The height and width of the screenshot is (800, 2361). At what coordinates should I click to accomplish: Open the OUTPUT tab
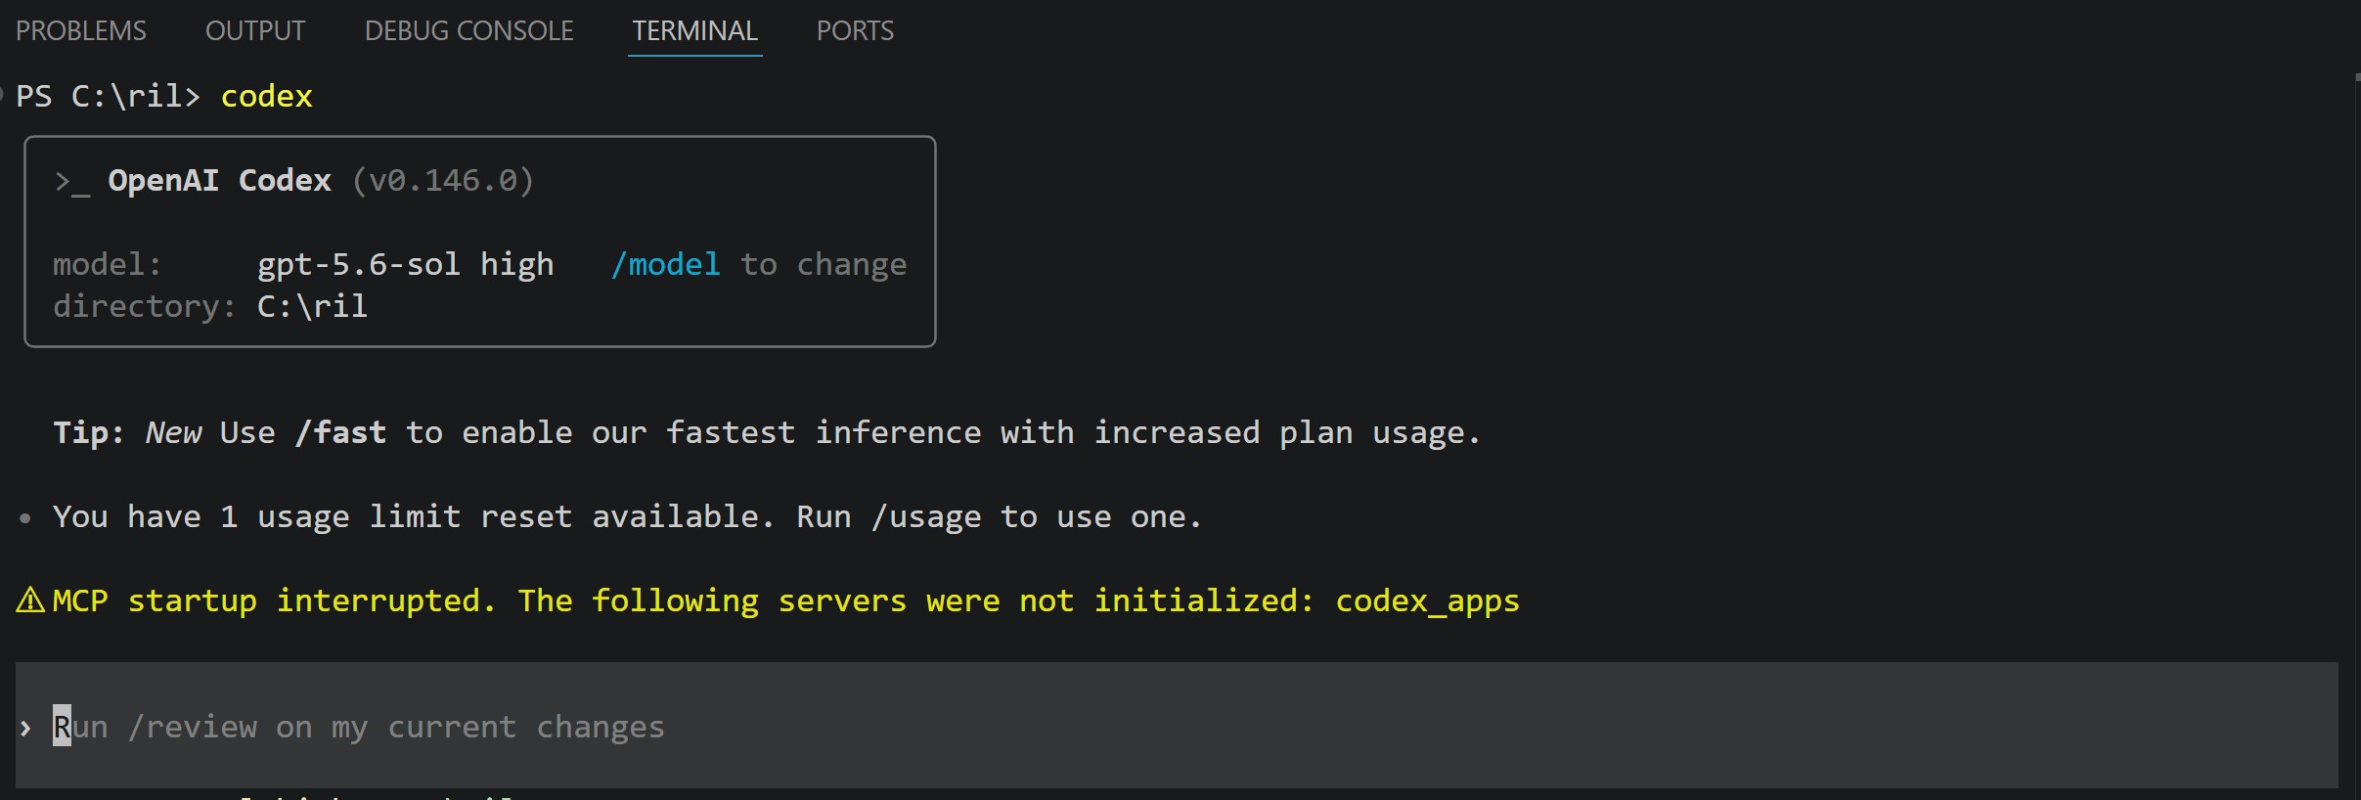point(255,31)
